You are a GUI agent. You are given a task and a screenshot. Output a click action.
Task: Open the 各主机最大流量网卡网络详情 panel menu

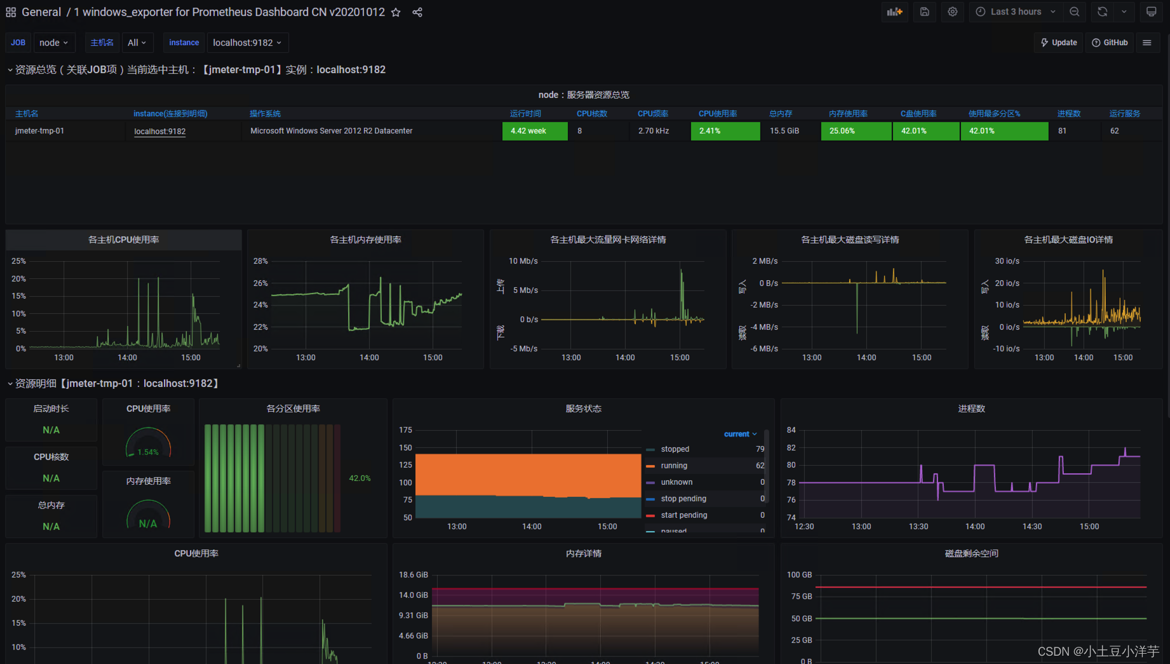[608, 240]
